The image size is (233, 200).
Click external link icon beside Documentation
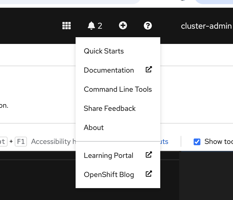point(149,70)
